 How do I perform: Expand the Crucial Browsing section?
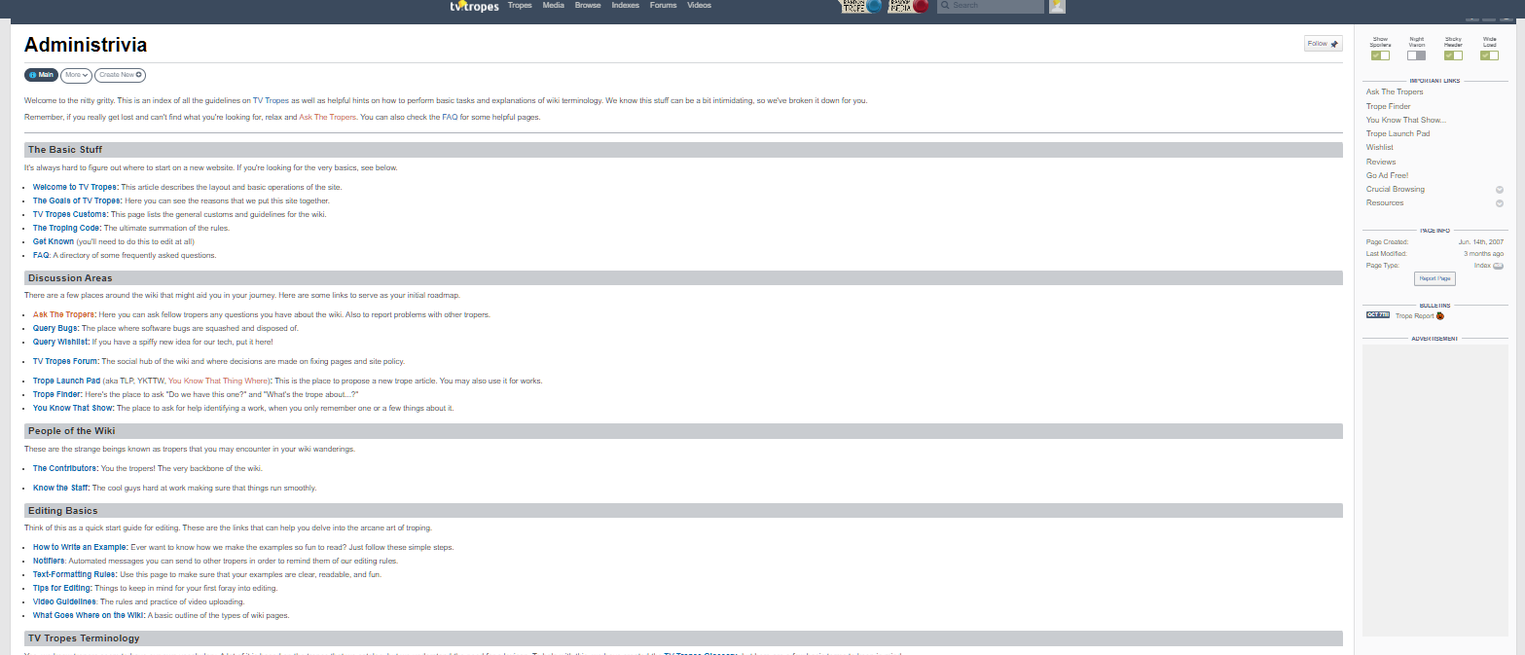(x=1500, y=190)
